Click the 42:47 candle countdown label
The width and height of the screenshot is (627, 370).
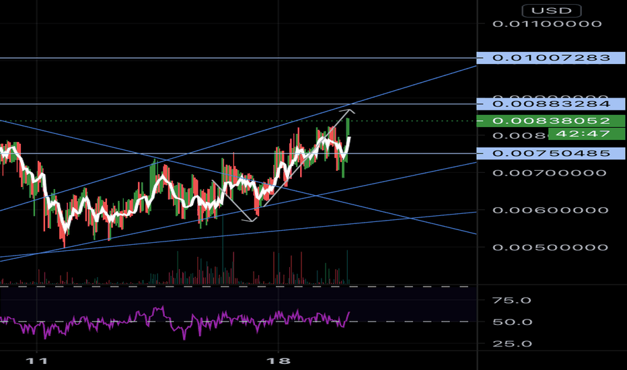click(586, 134)
